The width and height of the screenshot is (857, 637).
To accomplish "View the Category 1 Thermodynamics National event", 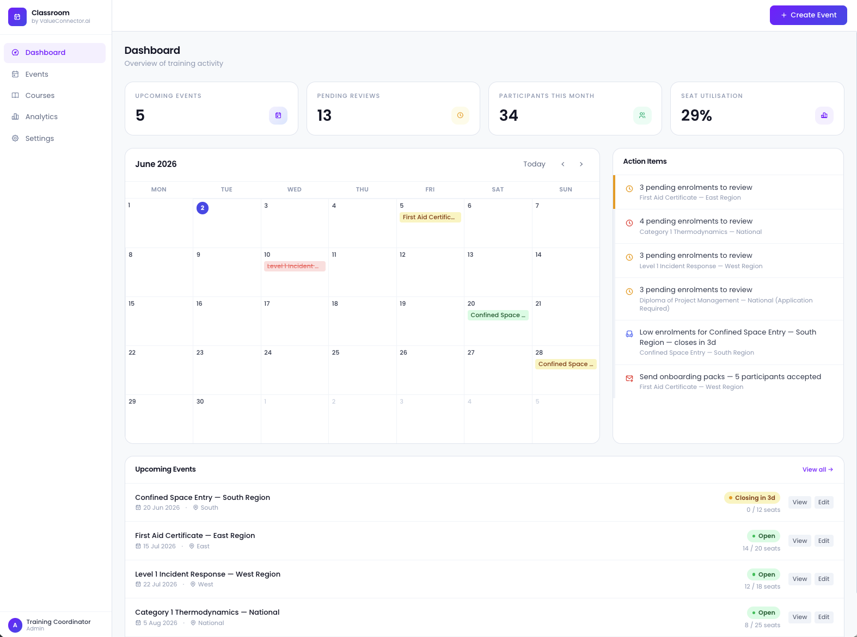I will 800,617.
